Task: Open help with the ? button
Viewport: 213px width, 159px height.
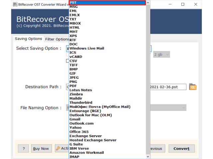Action: 23,149
